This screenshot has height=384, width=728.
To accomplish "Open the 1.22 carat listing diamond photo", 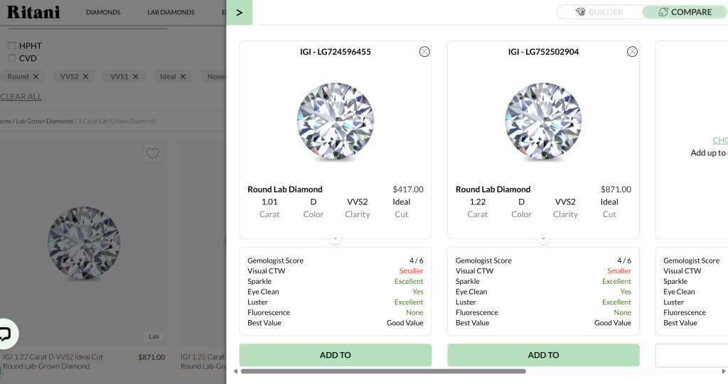I will [84, 243].
